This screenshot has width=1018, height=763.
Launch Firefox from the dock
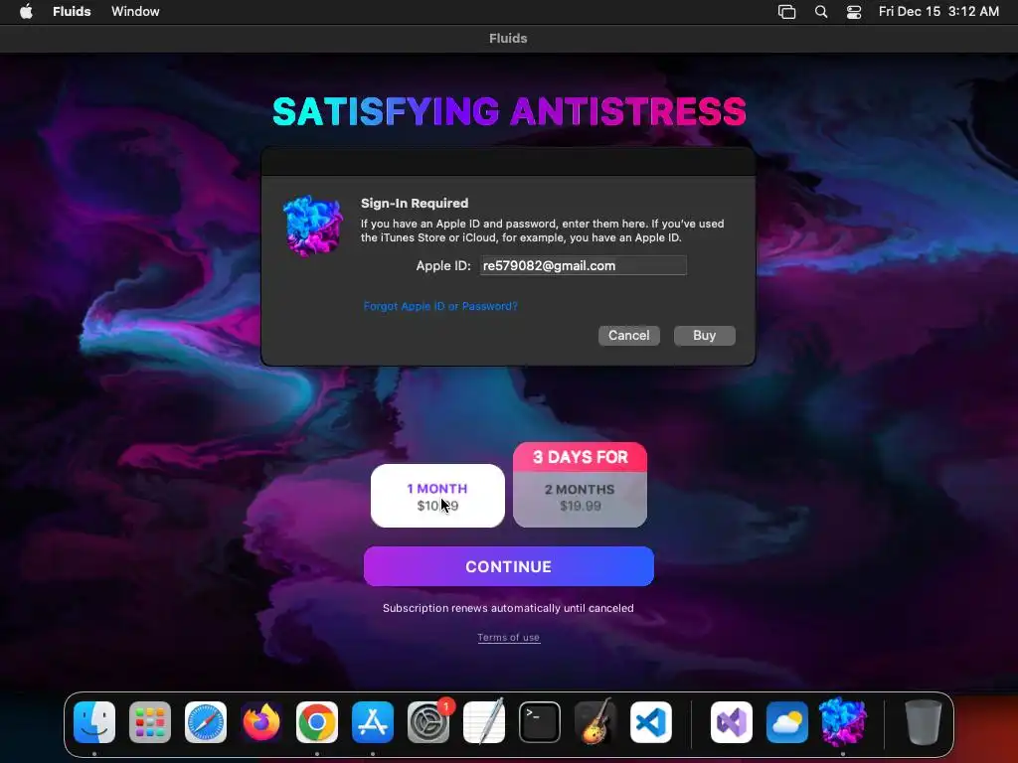(261, 722)
